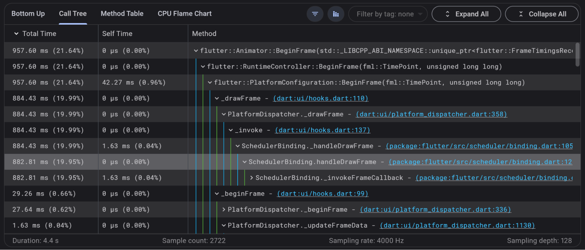Collapse the _beginFrame tree node

217,194
